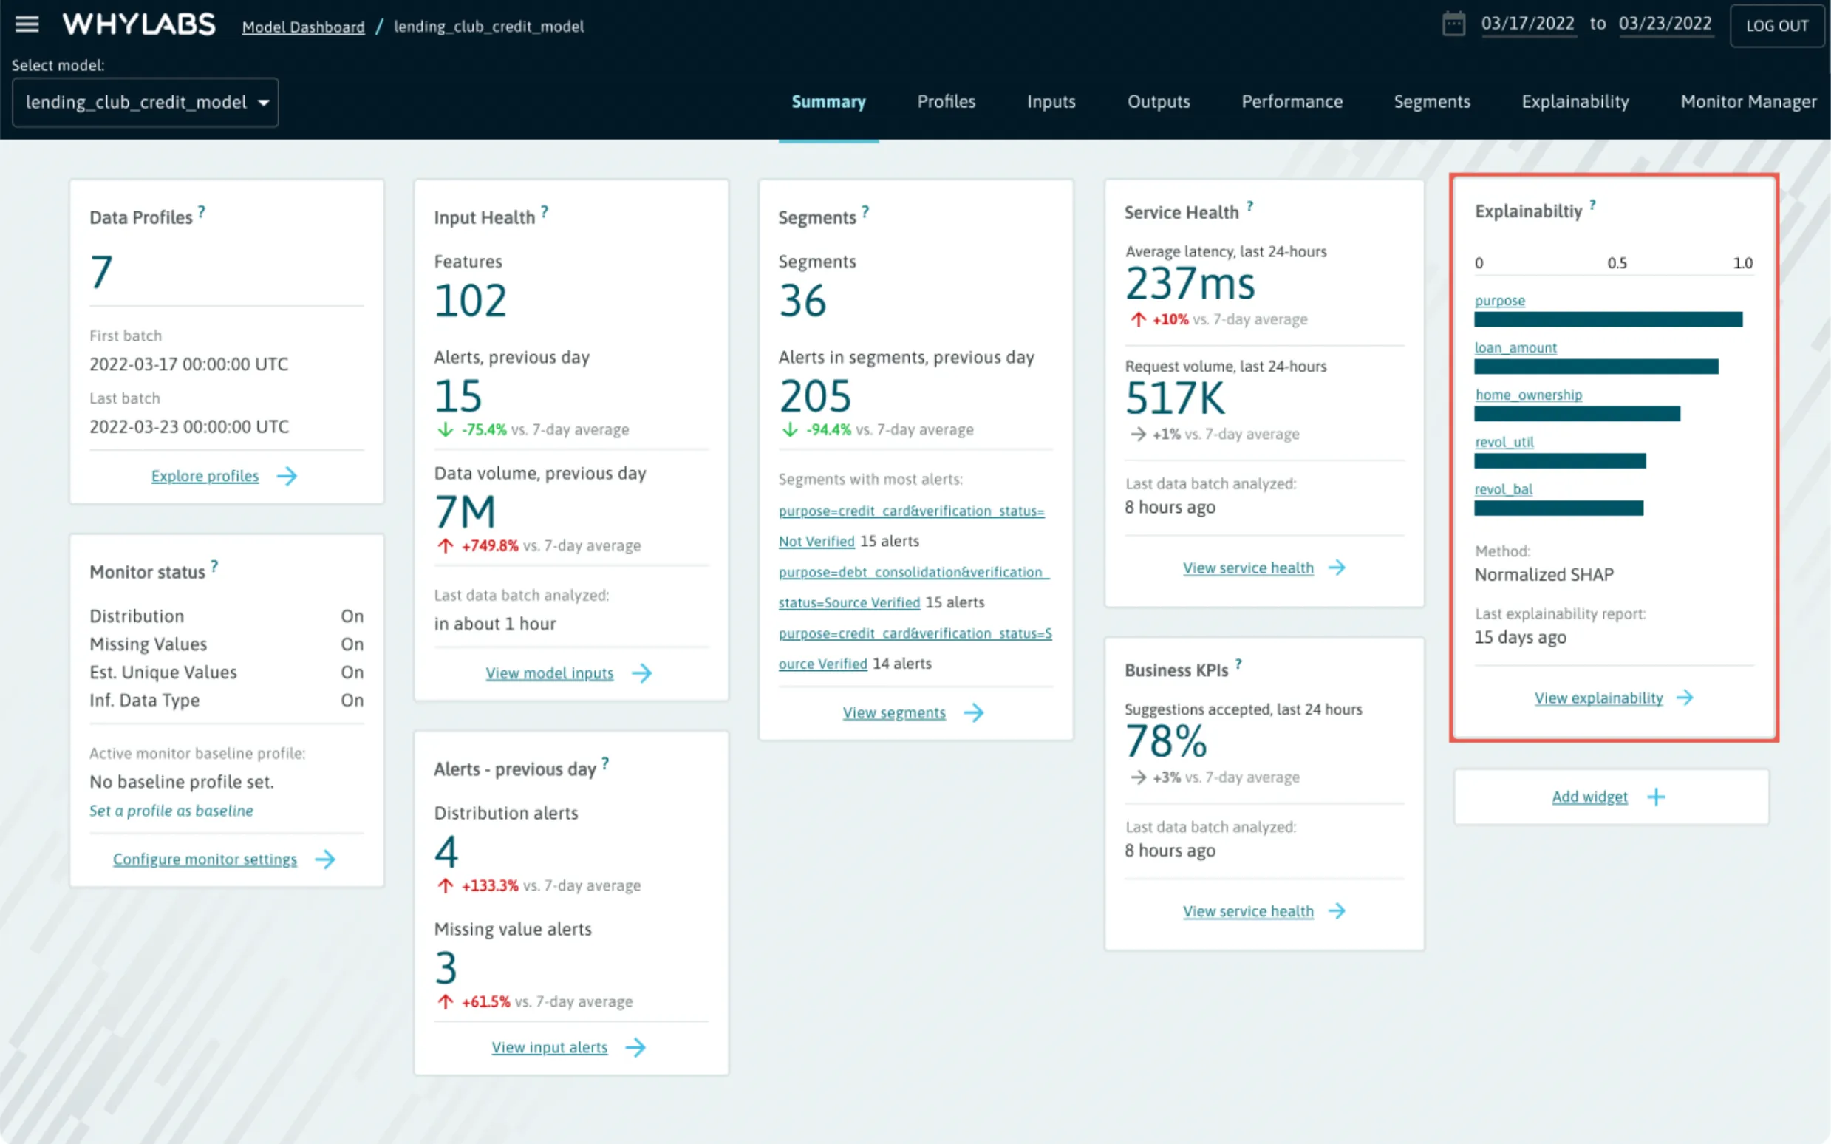
Task: Expand the lending_club_credit_model model dropdown
Action: (x=146, y=102)
